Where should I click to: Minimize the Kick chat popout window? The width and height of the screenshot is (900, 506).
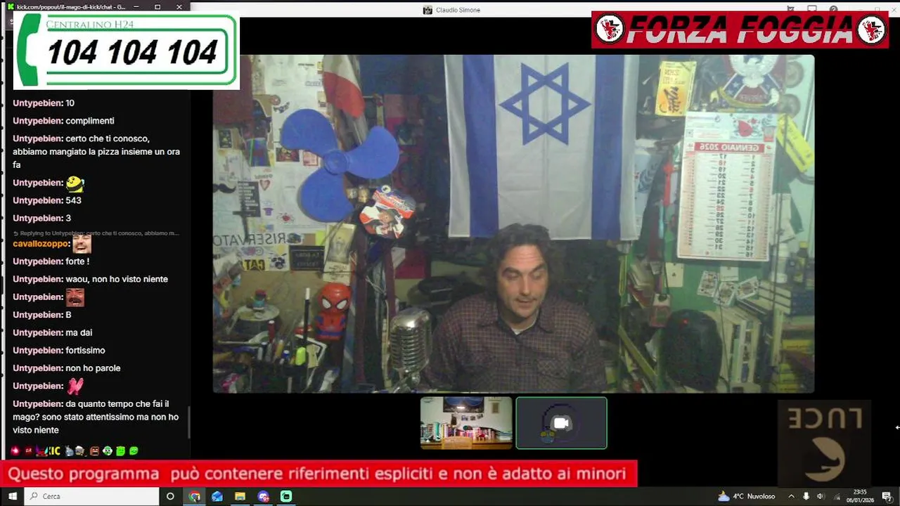click(x=137, y=7)
